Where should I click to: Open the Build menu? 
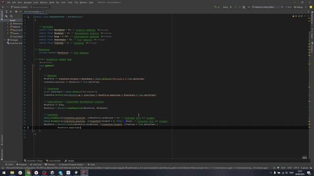pos(52,2)
